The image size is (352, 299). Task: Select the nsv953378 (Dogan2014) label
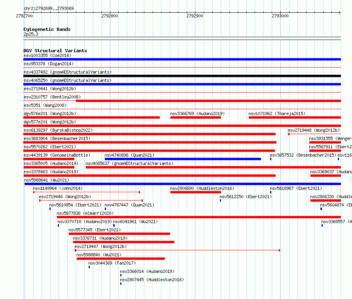49,64
